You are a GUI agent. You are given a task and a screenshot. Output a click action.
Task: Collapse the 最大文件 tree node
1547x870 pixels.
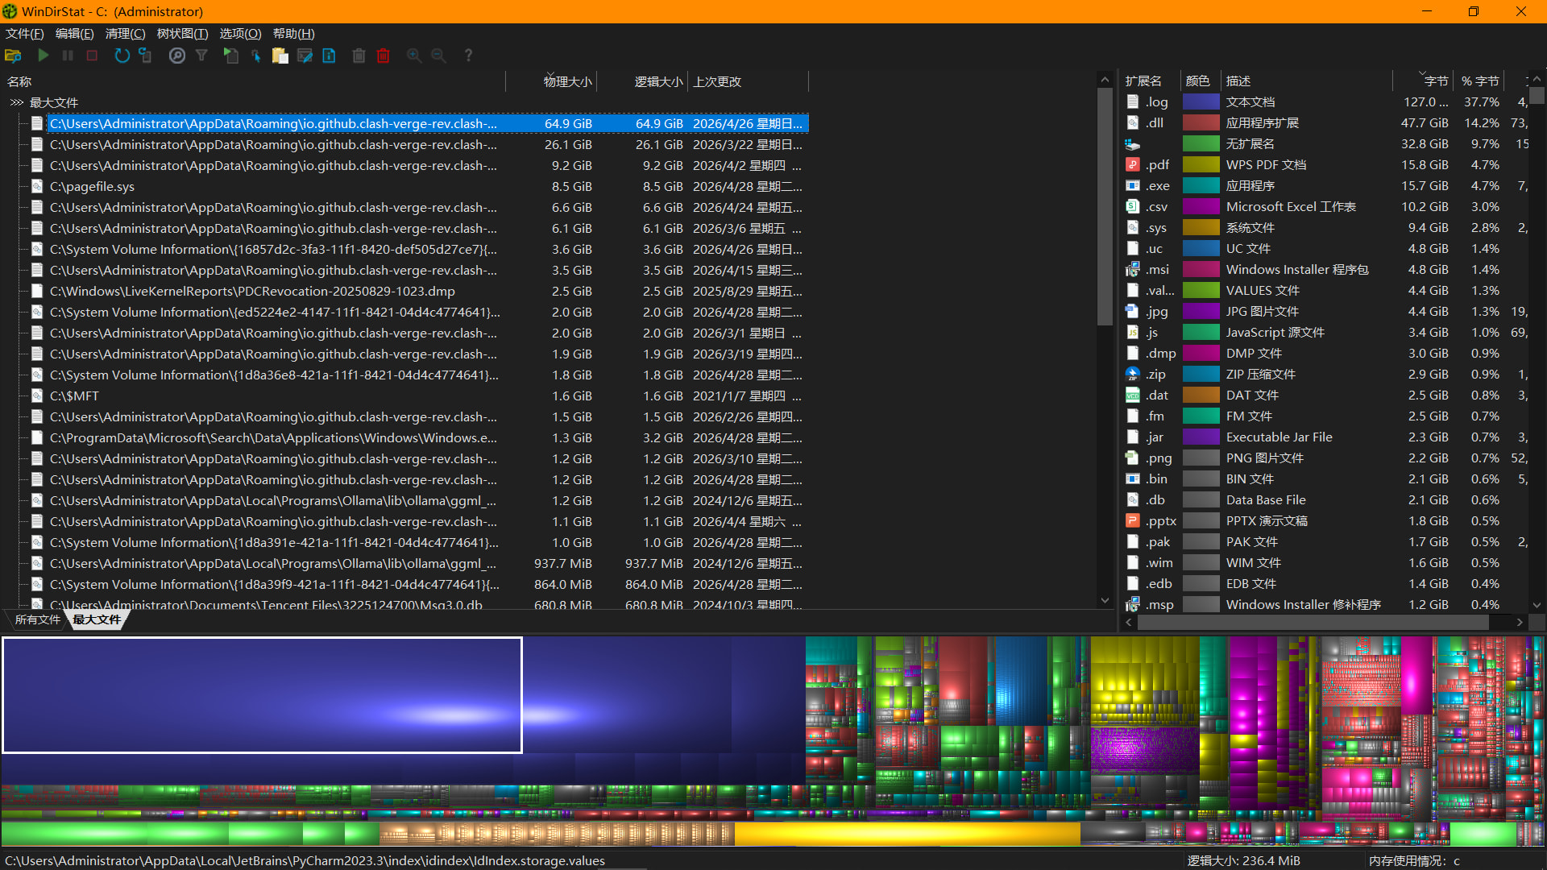point(16,102)
